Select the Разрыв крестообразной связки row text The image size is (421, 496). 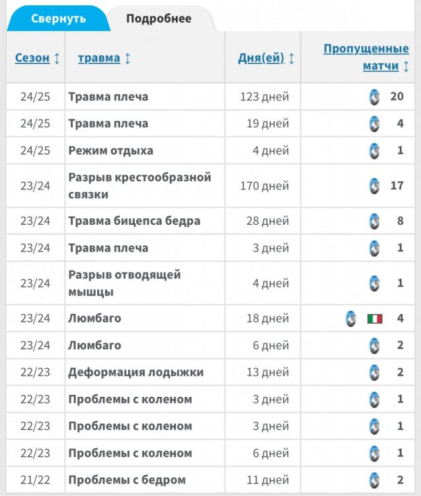[139, 186]
